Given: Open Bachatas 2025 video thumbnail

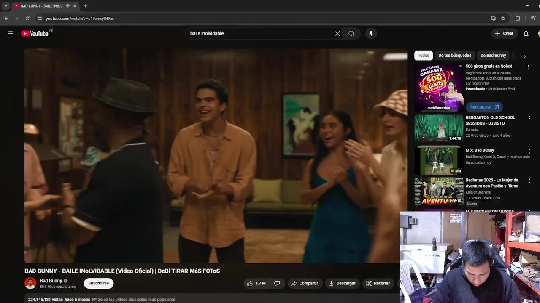Looking at the screenshot, I should 439,191.
